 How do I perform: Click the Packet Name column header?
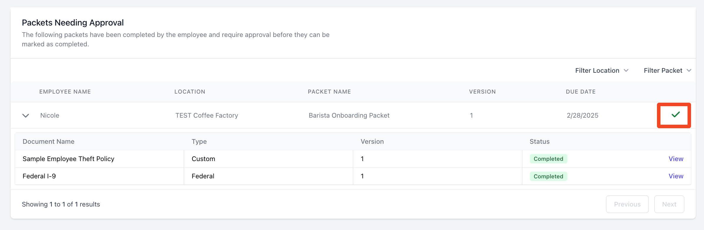329,92
